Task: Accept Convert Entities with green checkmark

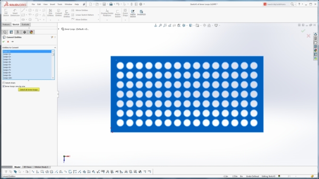Action: [x=3, y=42]
